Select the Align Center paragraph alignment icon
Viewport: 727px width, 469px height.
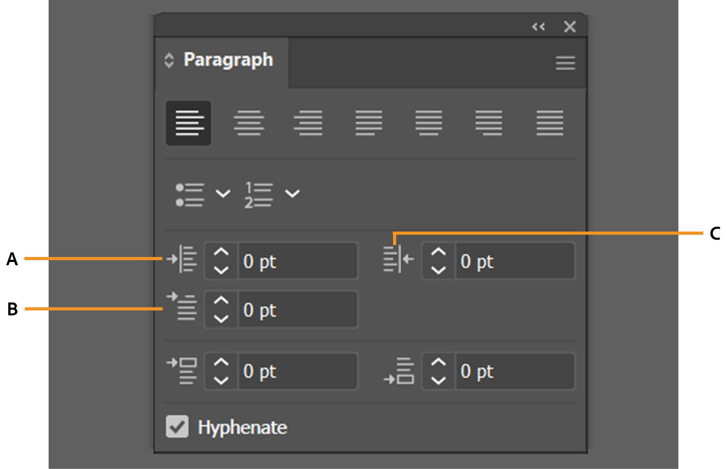(x=248, y=123)
